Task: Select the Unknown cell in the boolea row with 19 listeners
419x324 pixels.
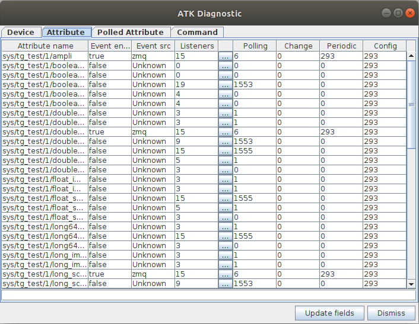Action: point(153,85)
